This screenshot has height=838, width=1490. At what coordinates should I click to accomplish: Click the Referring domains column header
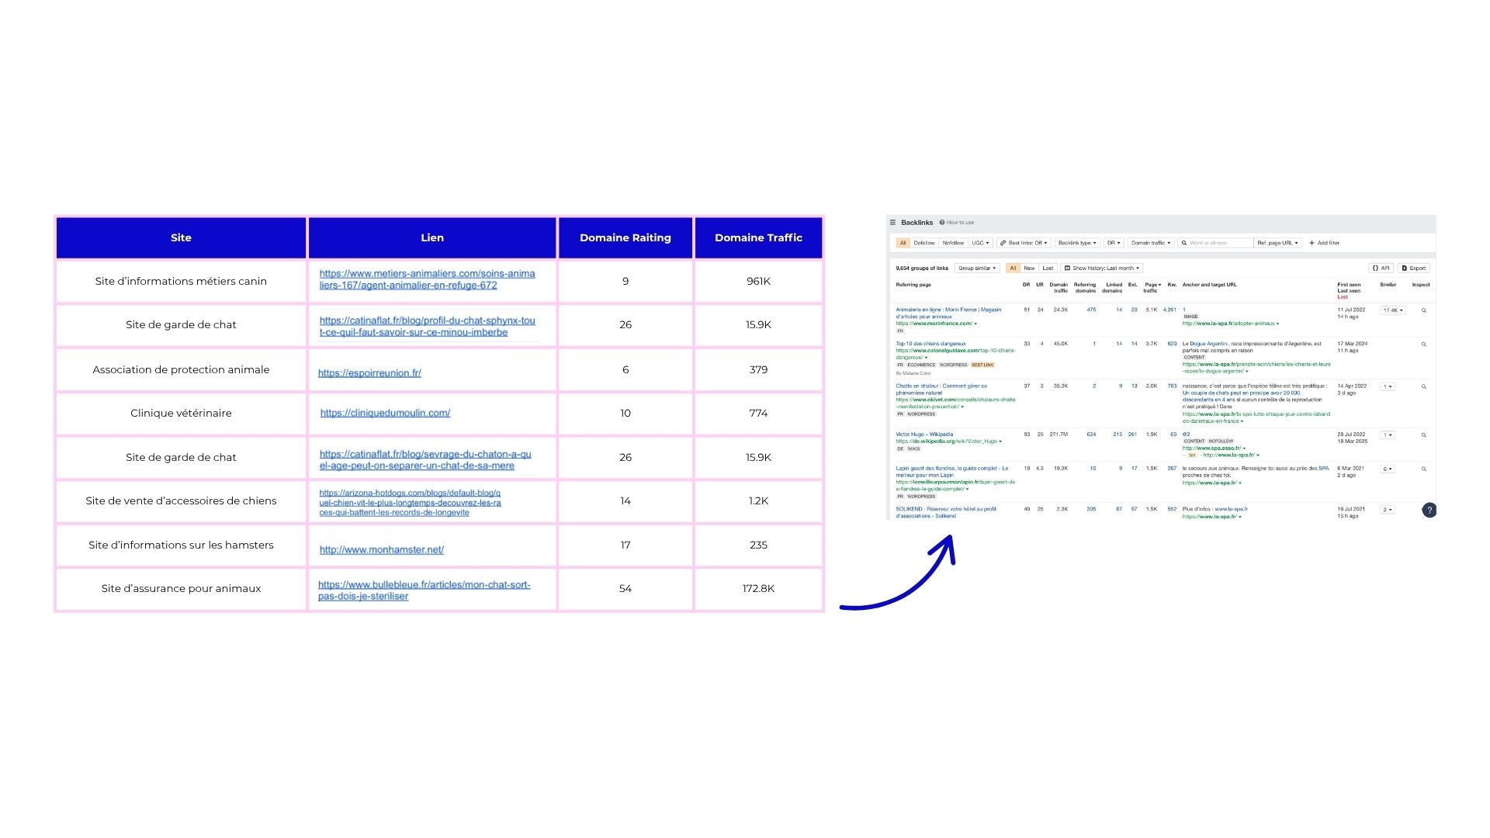point(1085,287)
